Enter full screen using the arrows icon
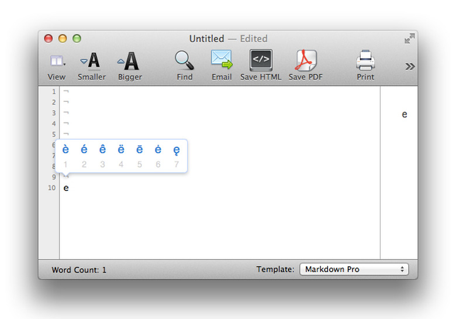The width and height of the screenshot is (456, 319). [409, 39]
